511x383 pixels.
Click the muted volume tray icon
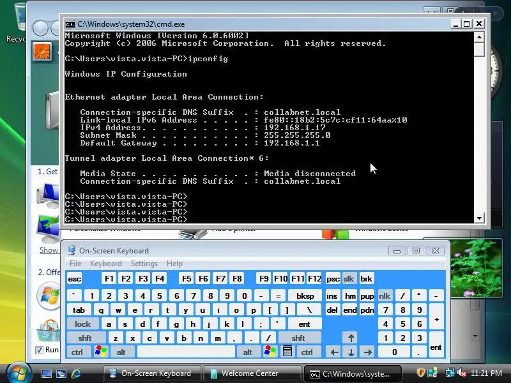[x=462, y=373]
